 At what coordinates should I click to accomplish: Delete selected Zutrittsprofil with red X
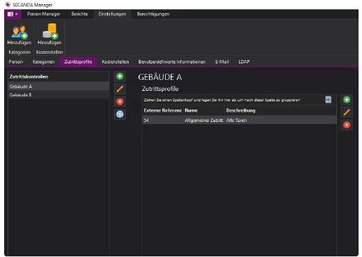point(347,125)
